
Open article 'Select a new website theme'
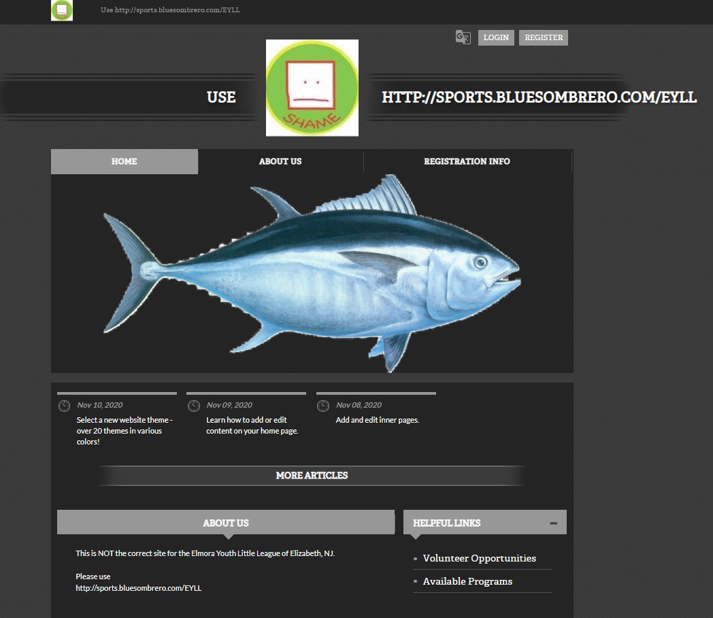[x=125, y=431]
